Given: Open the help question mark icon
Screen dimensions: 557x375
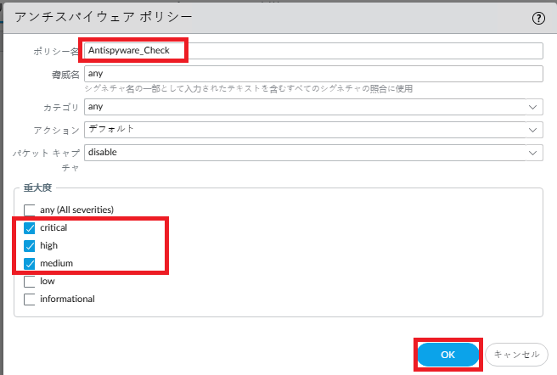Looking at the screenshot, I should pyautogui.click(x=538, y=17).
